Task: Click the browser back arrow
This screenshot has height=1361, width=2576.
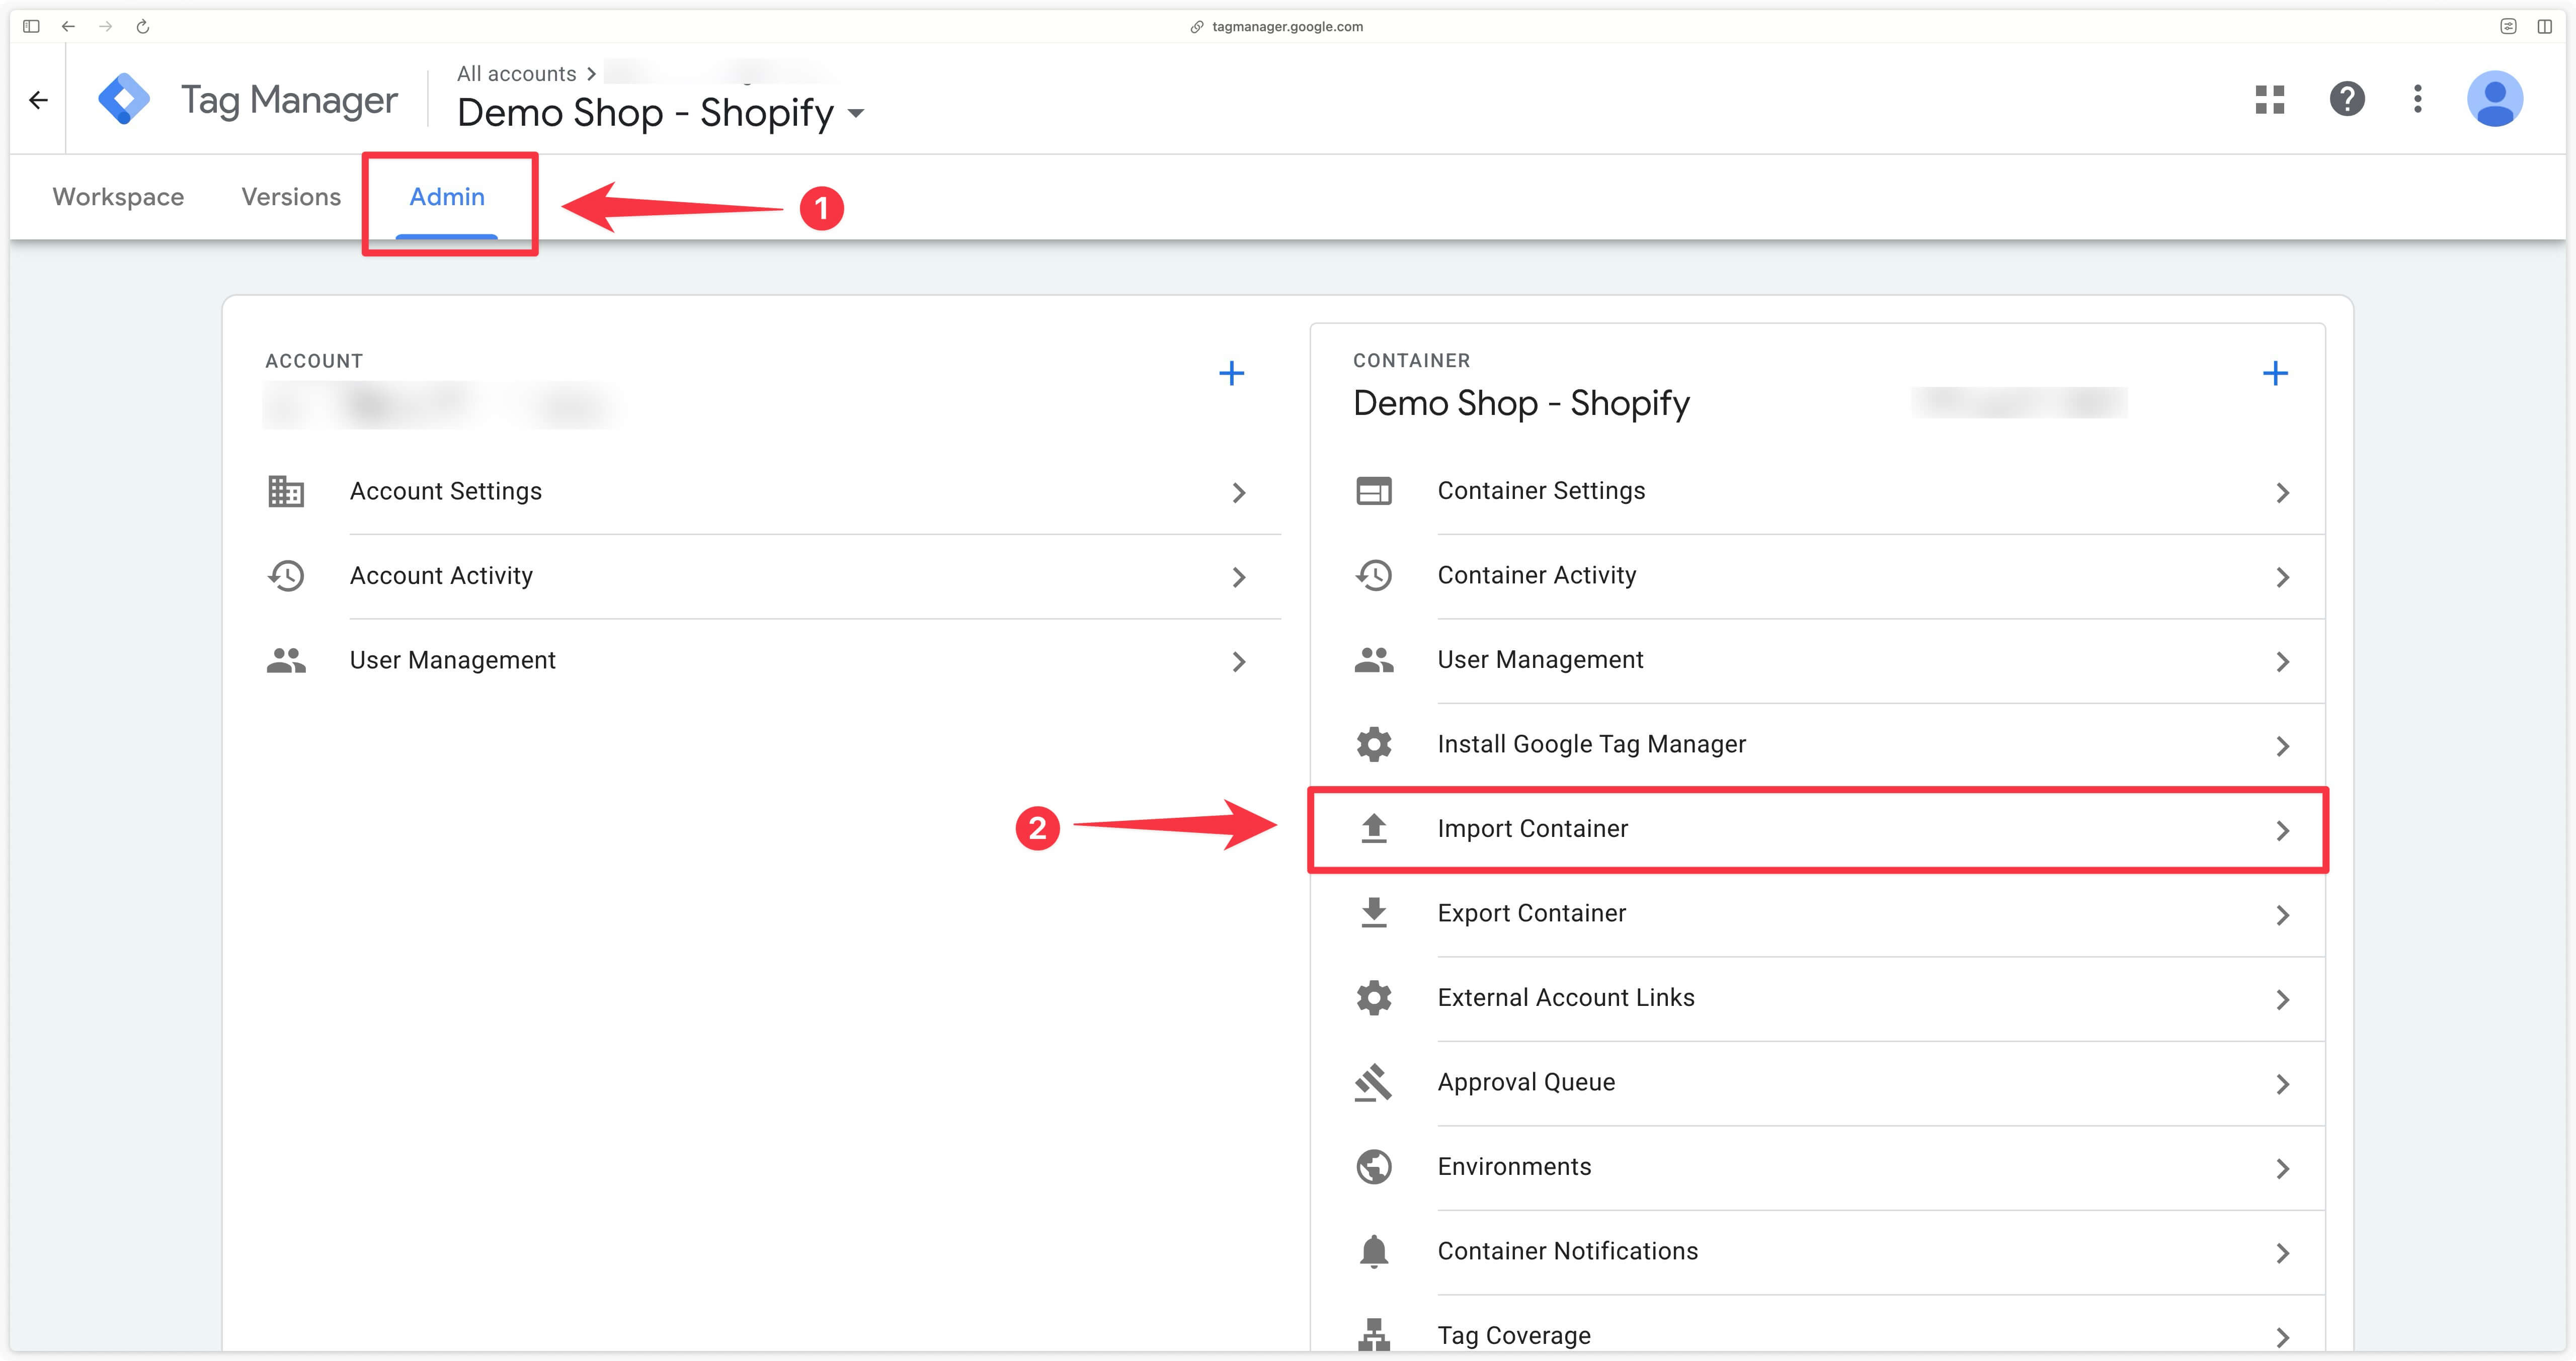Action: tap(68, 27)
